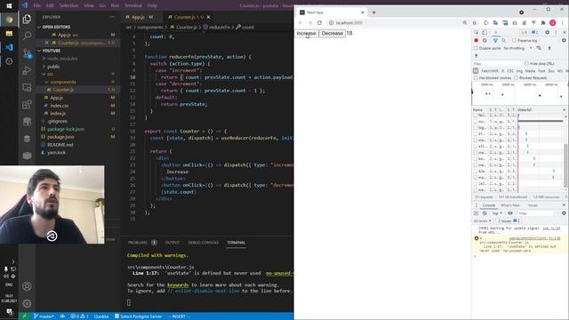The width and height of the screenshot is (569, 320).
Task: Open DevTools settings gear
Action: (548, 32)
